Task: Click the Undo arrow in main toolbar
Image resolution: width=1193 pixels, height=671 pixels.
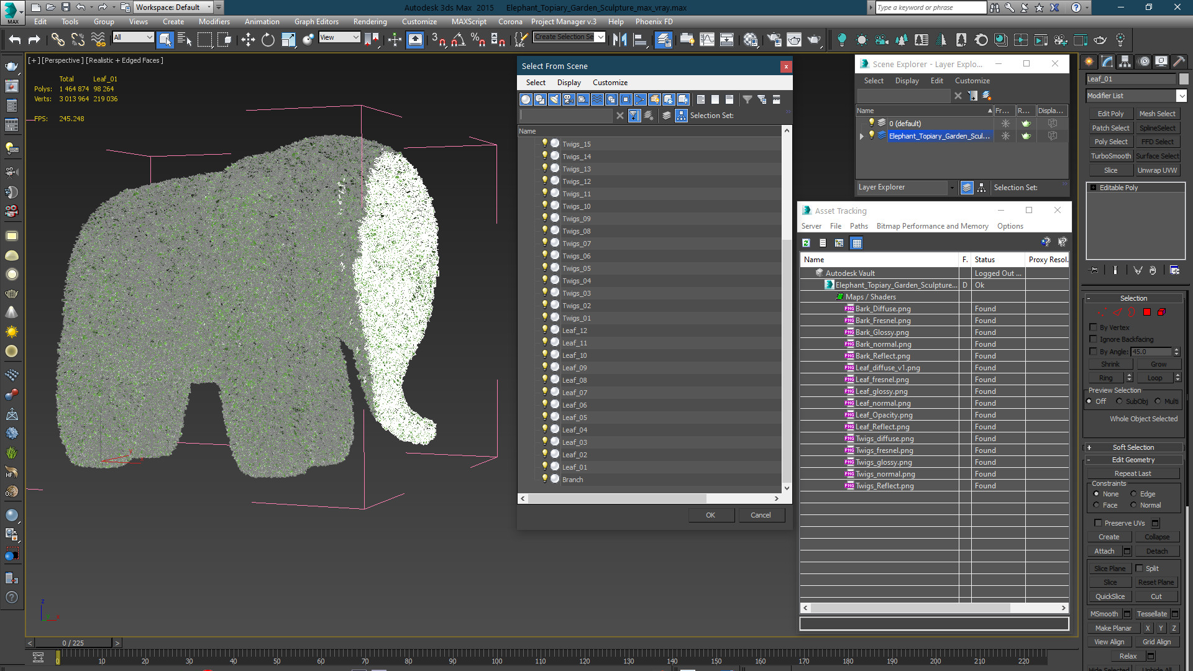Action: point(14,40)
